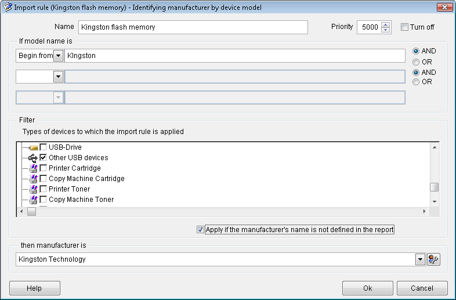Viewport: 456px width, 300px height.
Task: Select second AND radio option
Action: click(x=416, y=73)
